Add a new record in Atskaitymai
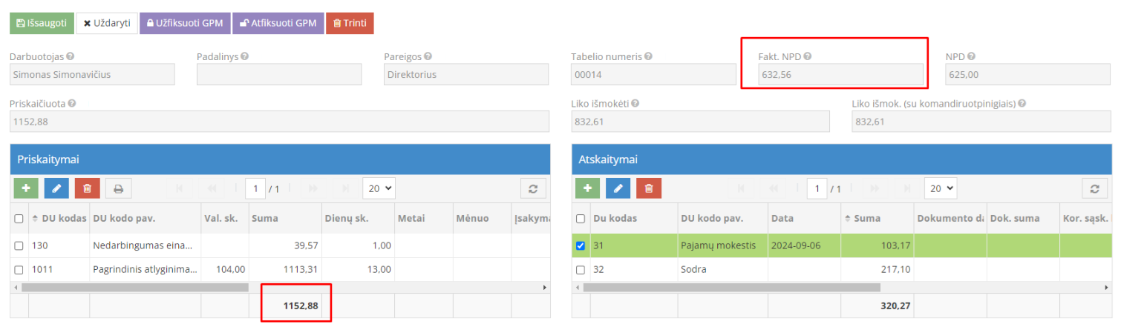This screenshot has width=1121, height=330. click(587, 188)
